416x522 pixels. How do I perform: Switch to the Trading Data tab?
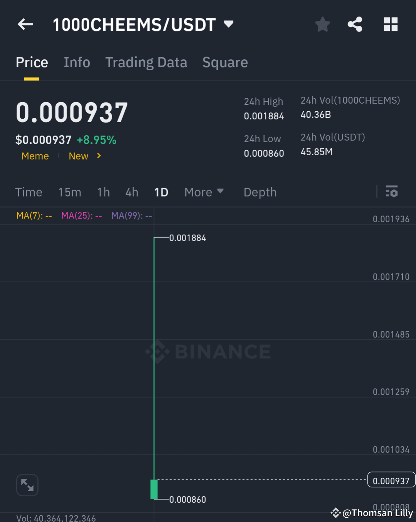pyautogui.click(x=146, y=62)
